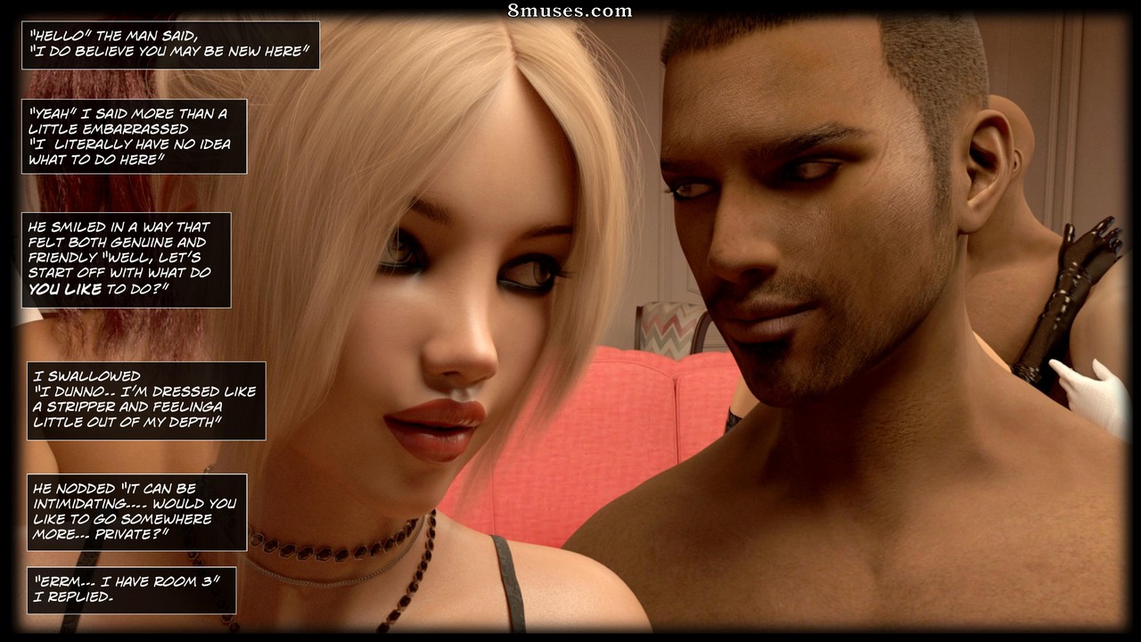The height and width of the screenshot is (642, 1141).
Task: Click the bold words "YOU LIKE" in the caption
Action: [64, 289]
